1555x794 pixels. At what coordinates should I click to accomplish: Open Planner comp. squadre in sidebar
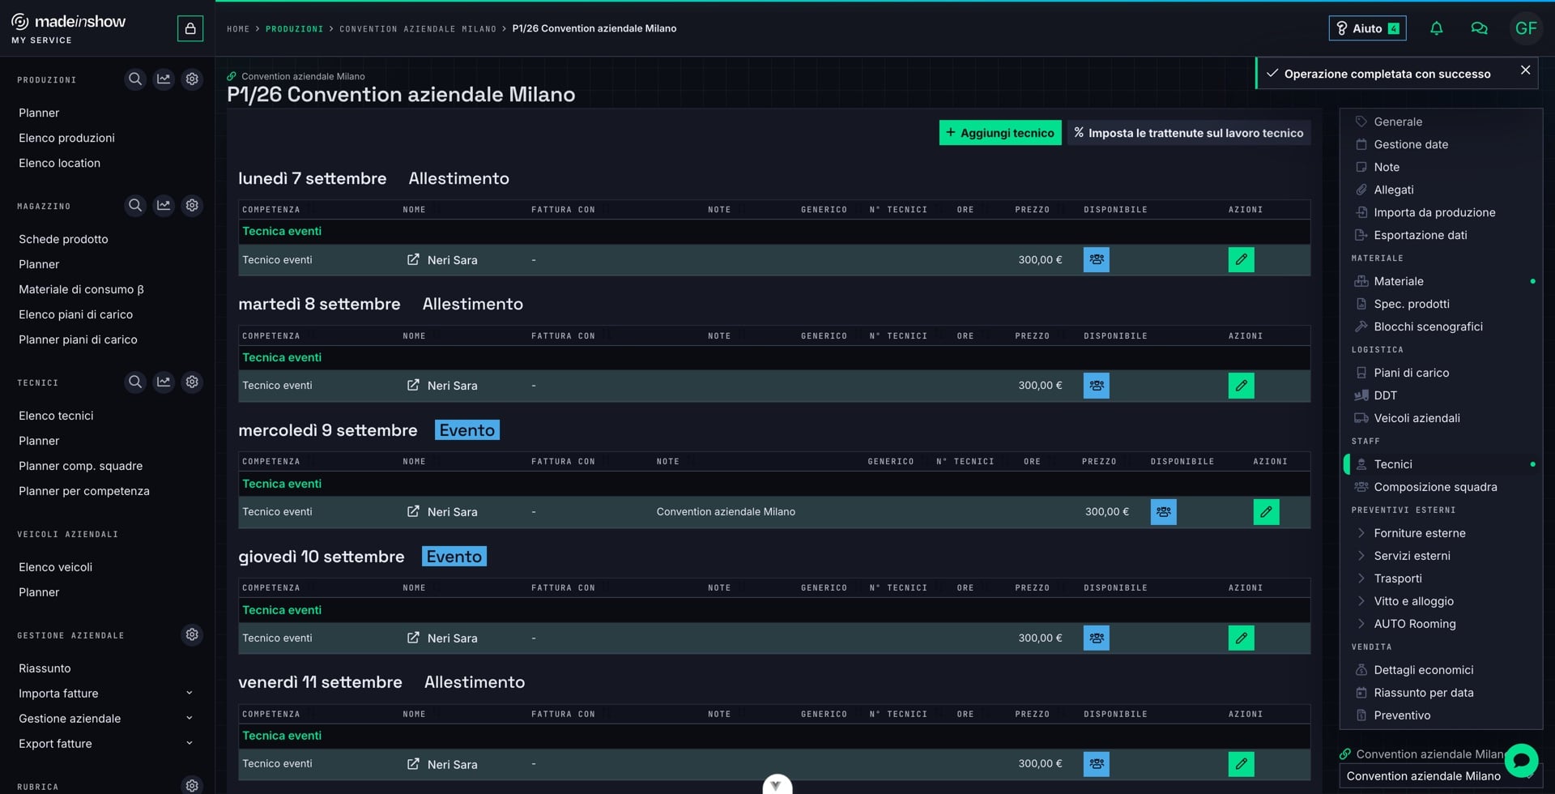point(80,466)
